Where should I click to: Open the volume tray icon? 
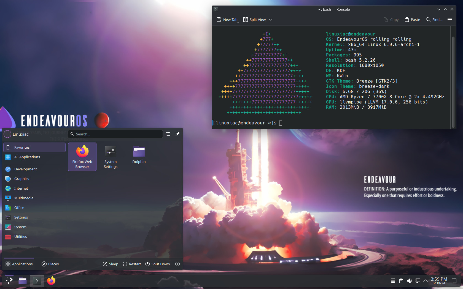410,281
